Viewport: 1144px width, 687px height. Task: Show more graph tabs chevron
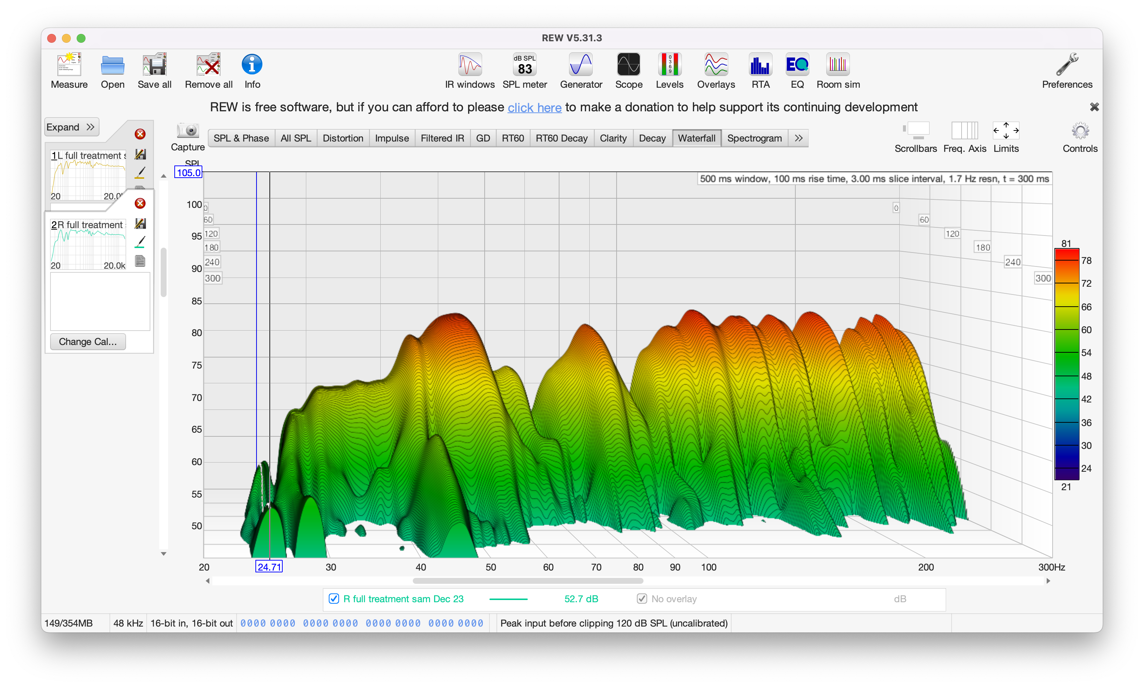click(x=798, y=138)
